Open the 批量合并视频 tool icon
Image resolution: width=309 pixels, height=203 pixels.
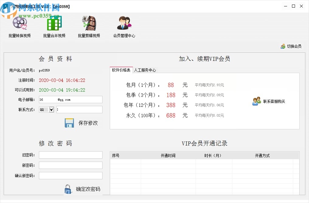54,23
